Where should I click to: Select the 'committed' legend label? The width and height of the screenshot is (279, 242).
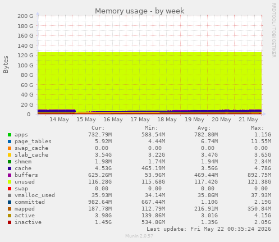(30, 202)
